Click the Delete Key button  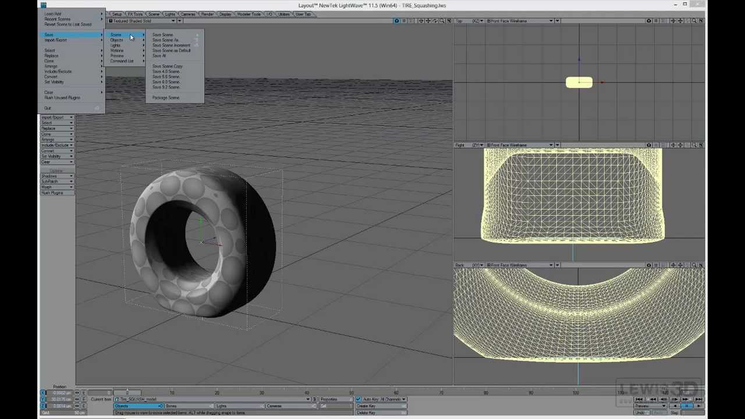(x=381, y=412)
